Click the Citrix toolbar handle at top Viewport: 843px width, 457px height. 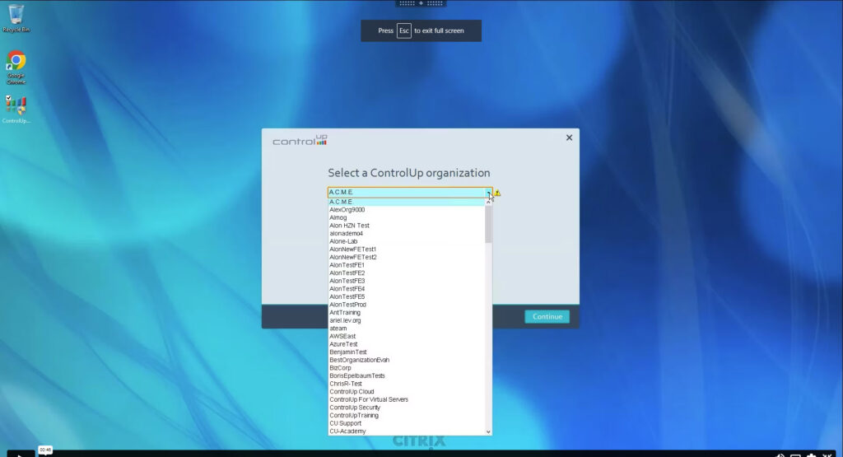(x=421, y=3)
